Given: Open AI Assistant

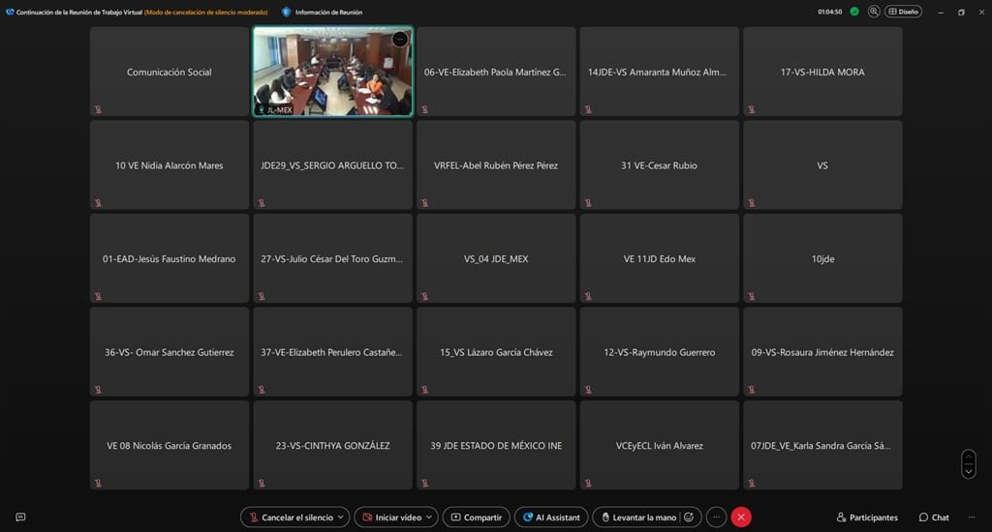Looking at the screenshot, I should point(551,517).
